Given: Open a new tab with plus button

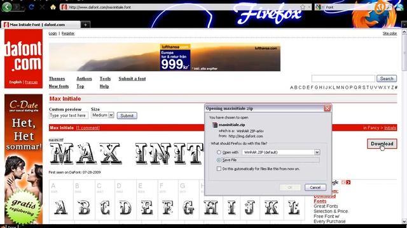Looking at the screenshot, I should (85, 25).
